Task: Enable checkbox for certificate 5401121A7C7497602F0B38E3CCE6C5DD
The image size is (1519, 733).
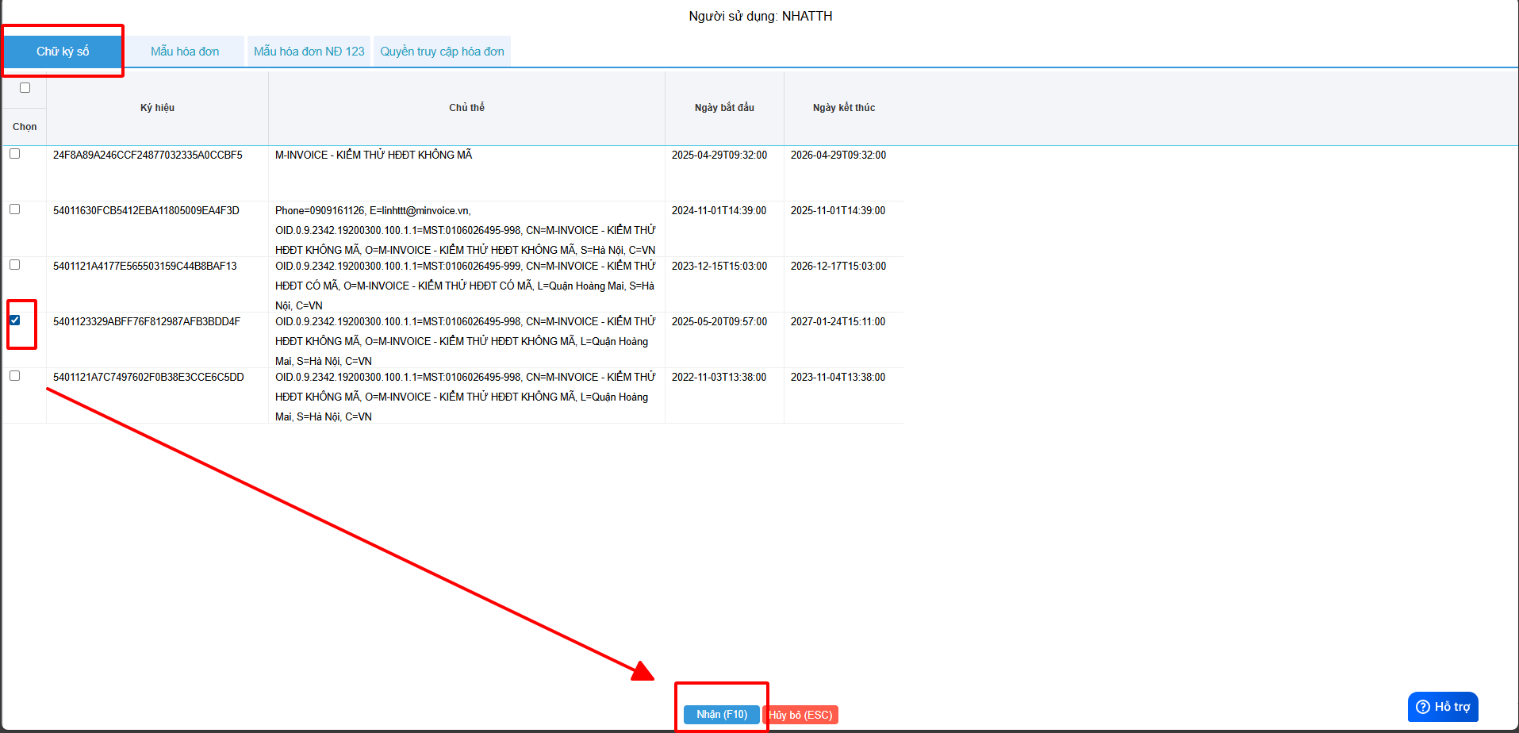Action: (15, 376)
